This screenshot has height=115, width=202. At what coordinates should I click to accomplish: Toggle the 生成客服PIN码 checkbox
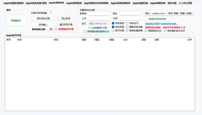coord(90,28)
